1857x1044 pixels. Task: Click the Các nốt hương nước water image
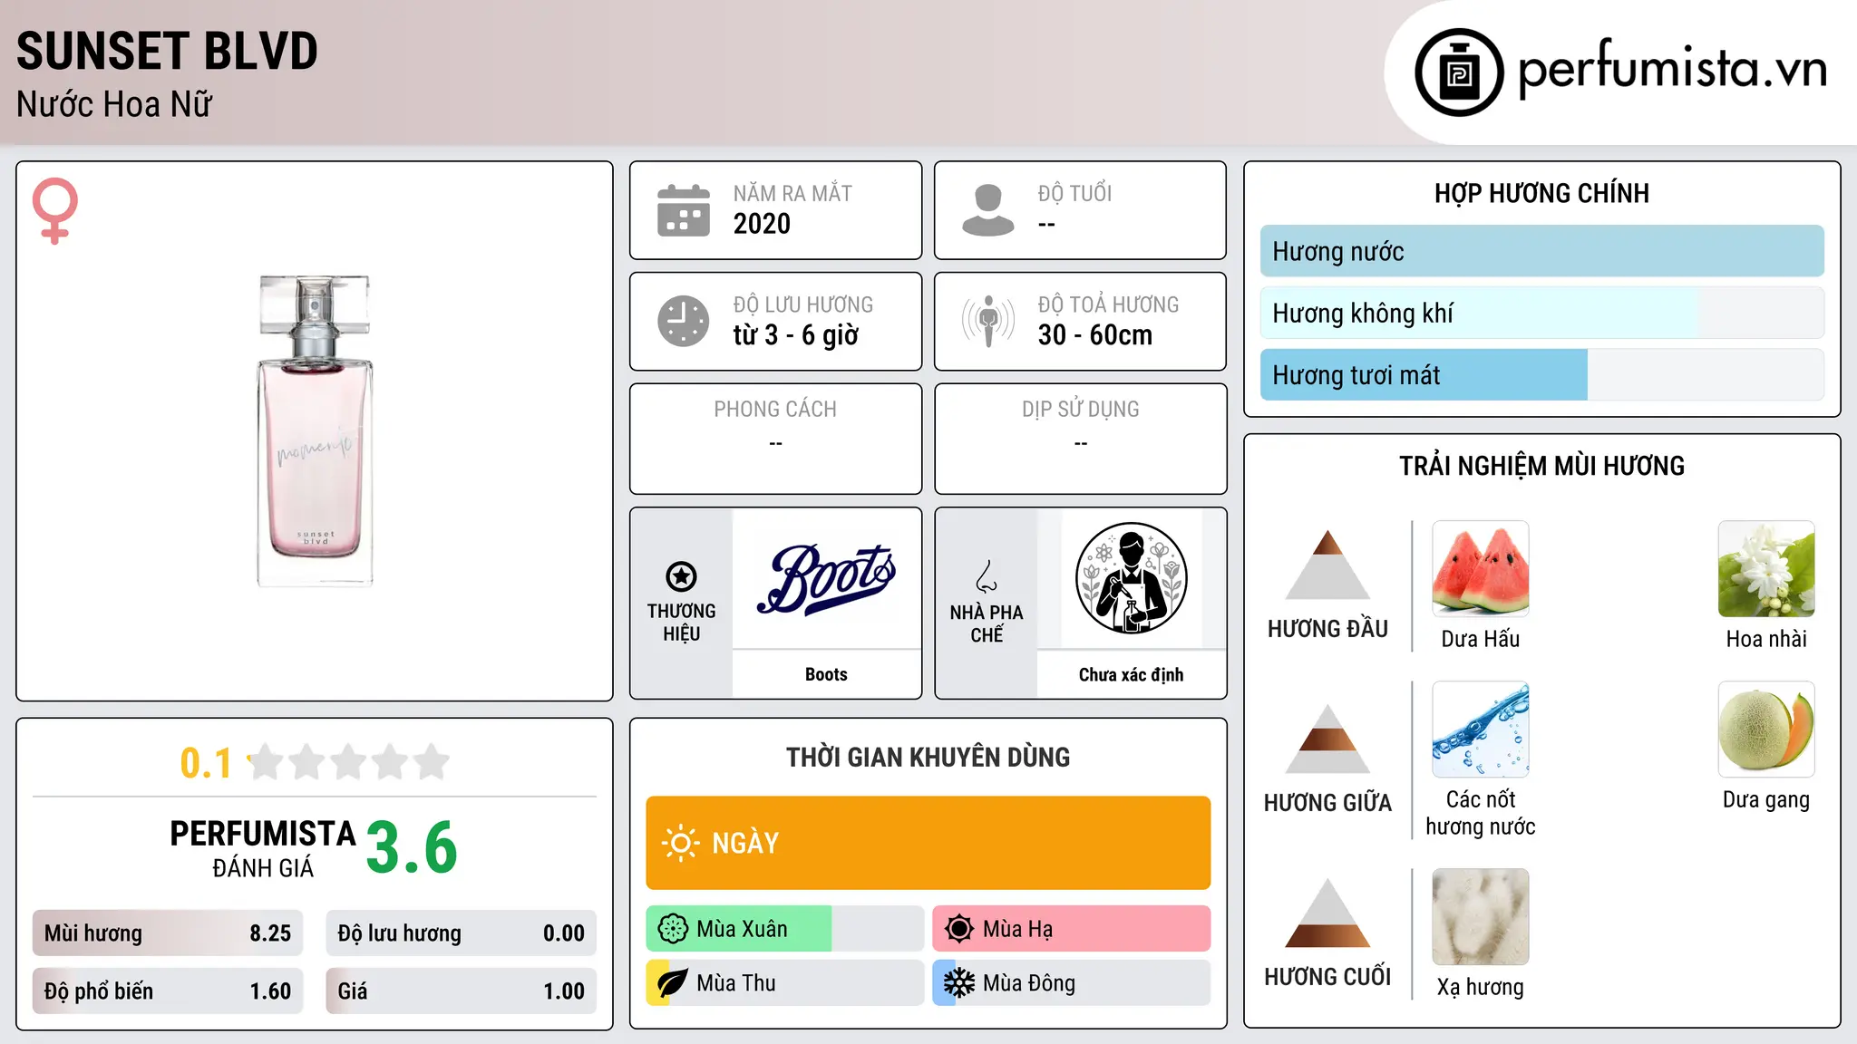(1481, 730)
